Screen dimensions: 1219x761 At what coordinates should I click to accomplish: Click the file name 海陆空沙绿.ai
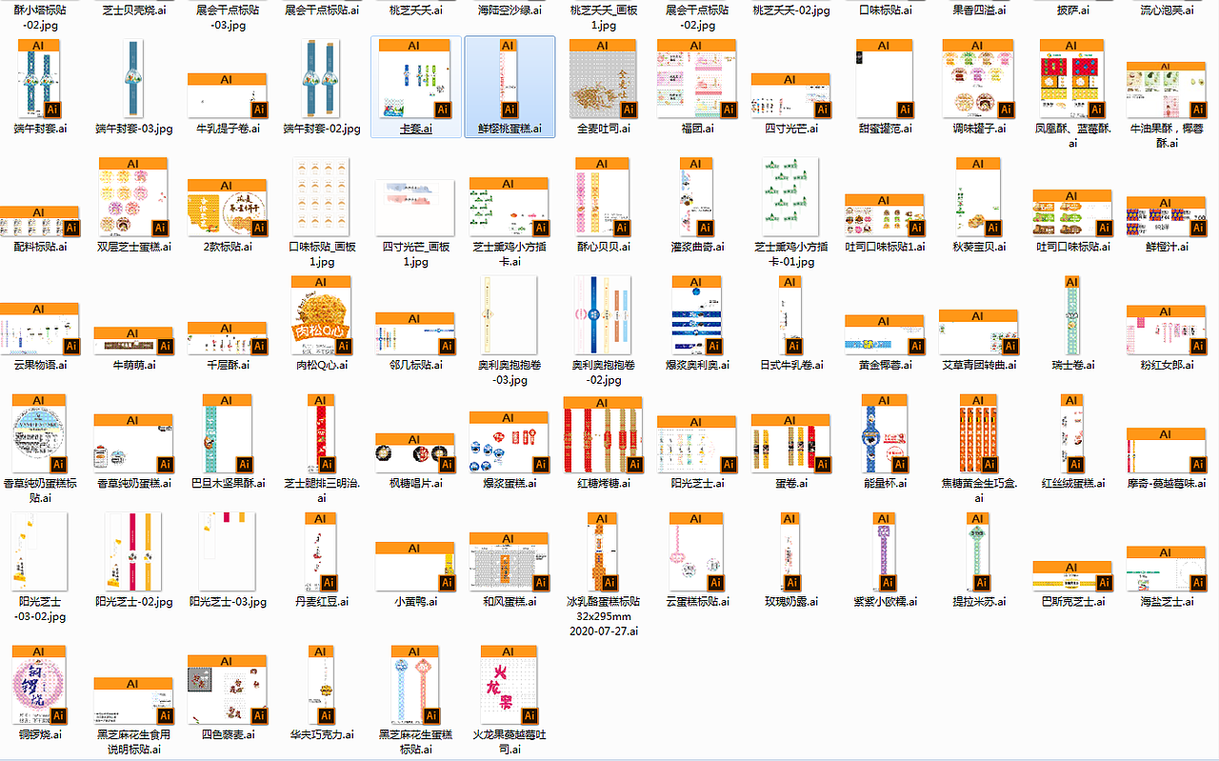(x=509, y=10)
